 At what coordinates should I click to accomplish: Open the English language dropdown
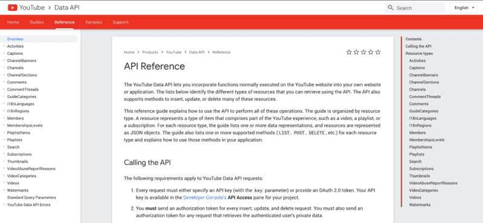click(464, 8)
